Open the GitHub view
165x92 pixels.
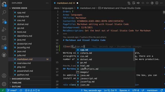pyautogui.click(x=4, y=55)
